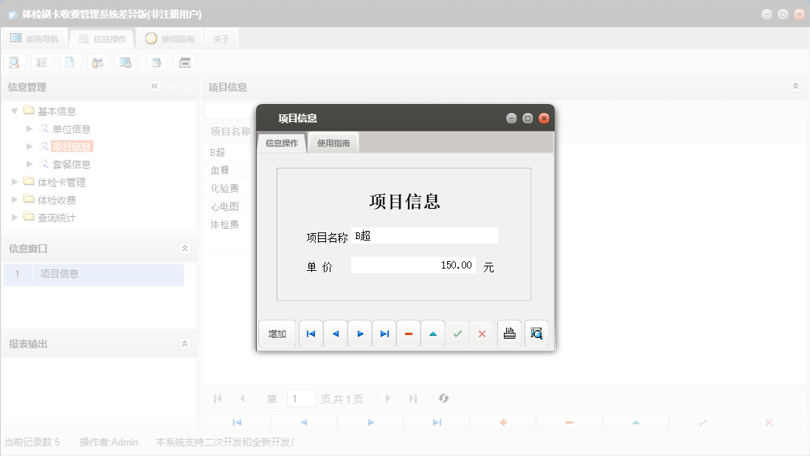Click the document toolbar icon

(69, 62)
